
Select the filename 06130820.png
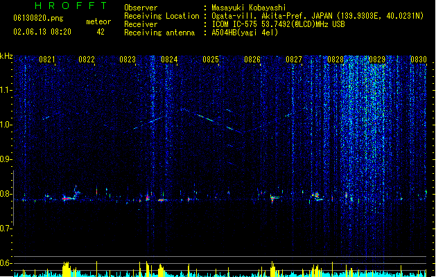(x=38, y=18)
